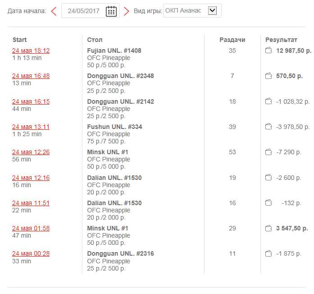Go to the previous date arrow
The image size is (314, 294).
click(54, 11)
